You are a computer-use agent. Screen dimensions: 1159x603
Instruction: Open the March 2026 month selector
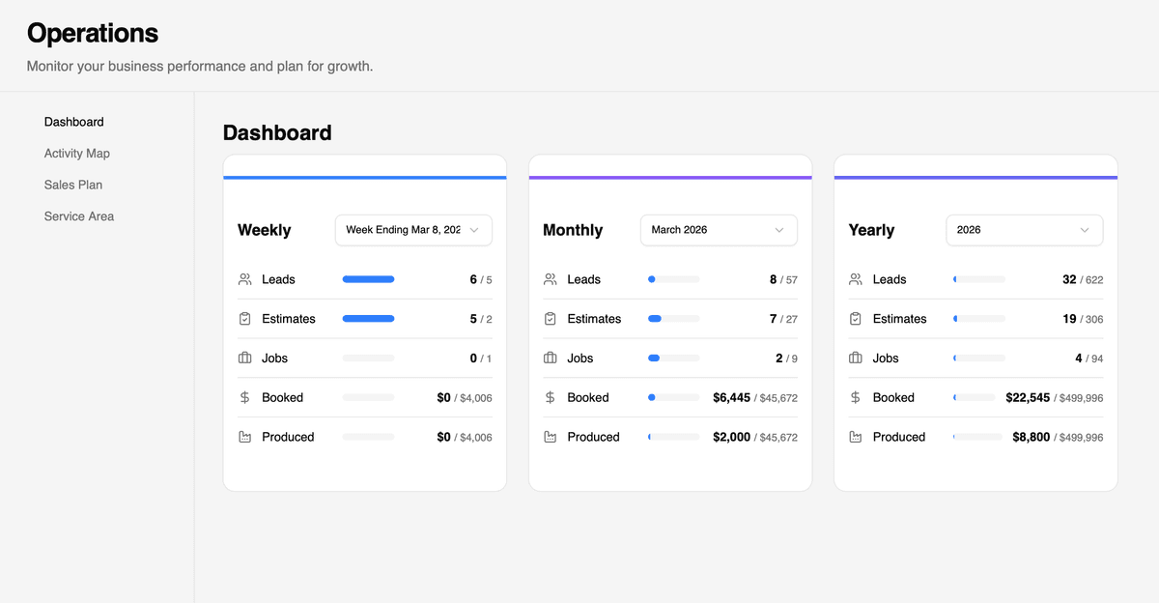[719, 230]
